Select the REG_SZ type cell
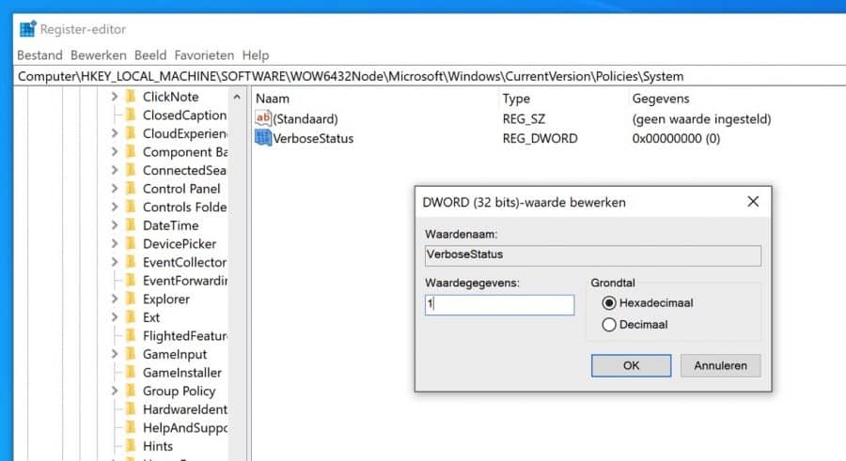 pyautogui.click(x=524, y=118)
